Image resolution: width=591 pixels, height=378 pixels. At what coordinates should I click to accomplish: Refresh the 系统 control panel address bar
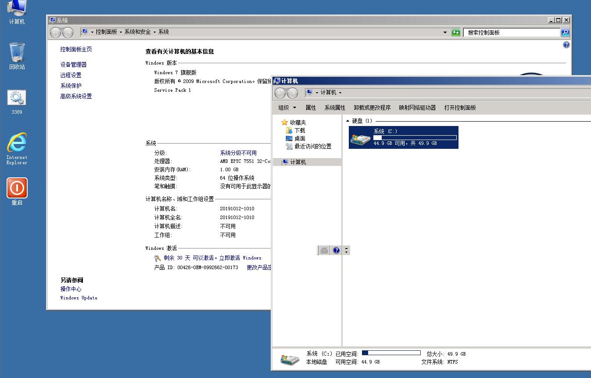456,32
